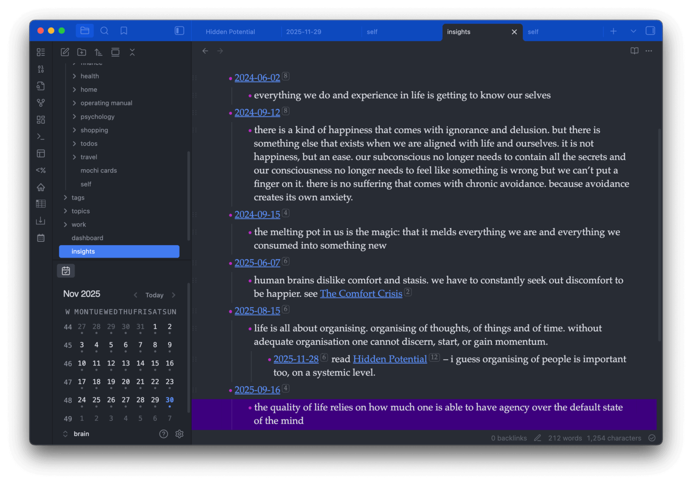This screenshot has width=692, height=484.
Task: Open graph view from the ribbon
Action: pyautogui.click(x=41, y=103)
